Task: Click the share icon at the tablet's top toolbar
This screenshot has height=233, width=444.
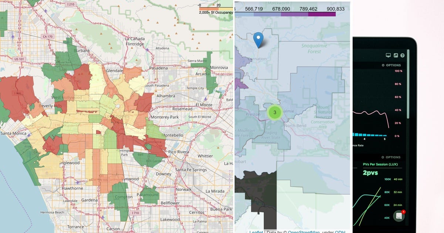Action: (396, 55)
